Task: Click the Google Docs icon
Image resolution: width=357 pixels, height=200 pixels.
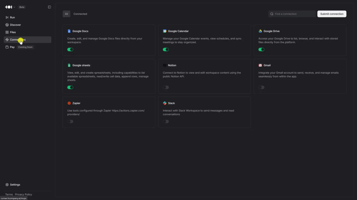Action: pyautogui.click(x=69, y=31)
